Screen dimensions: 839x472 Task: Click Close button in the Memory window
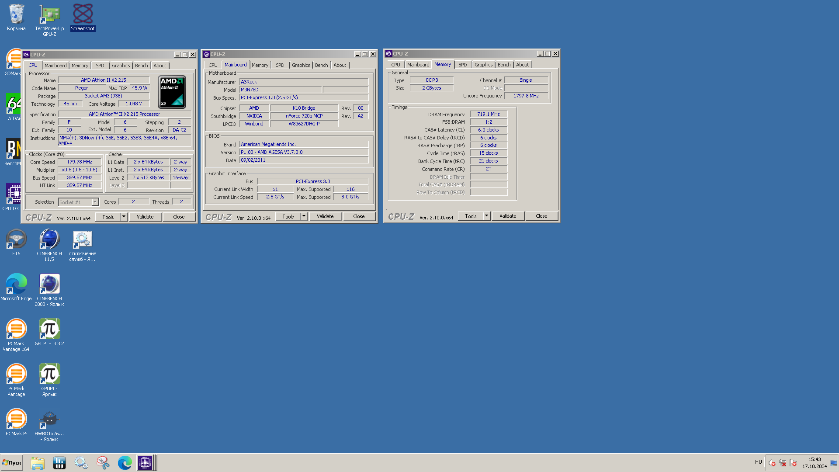click(x=541, y=216)
